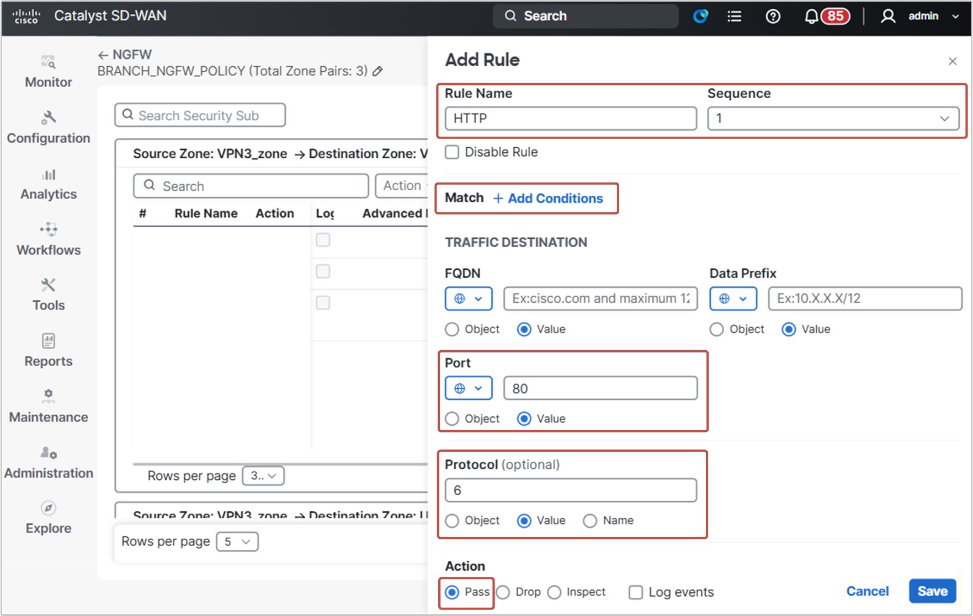Click the Rule Name column header
Image resolution: width=973 pixels, height=616 pixels.
(x=206, y=213)
